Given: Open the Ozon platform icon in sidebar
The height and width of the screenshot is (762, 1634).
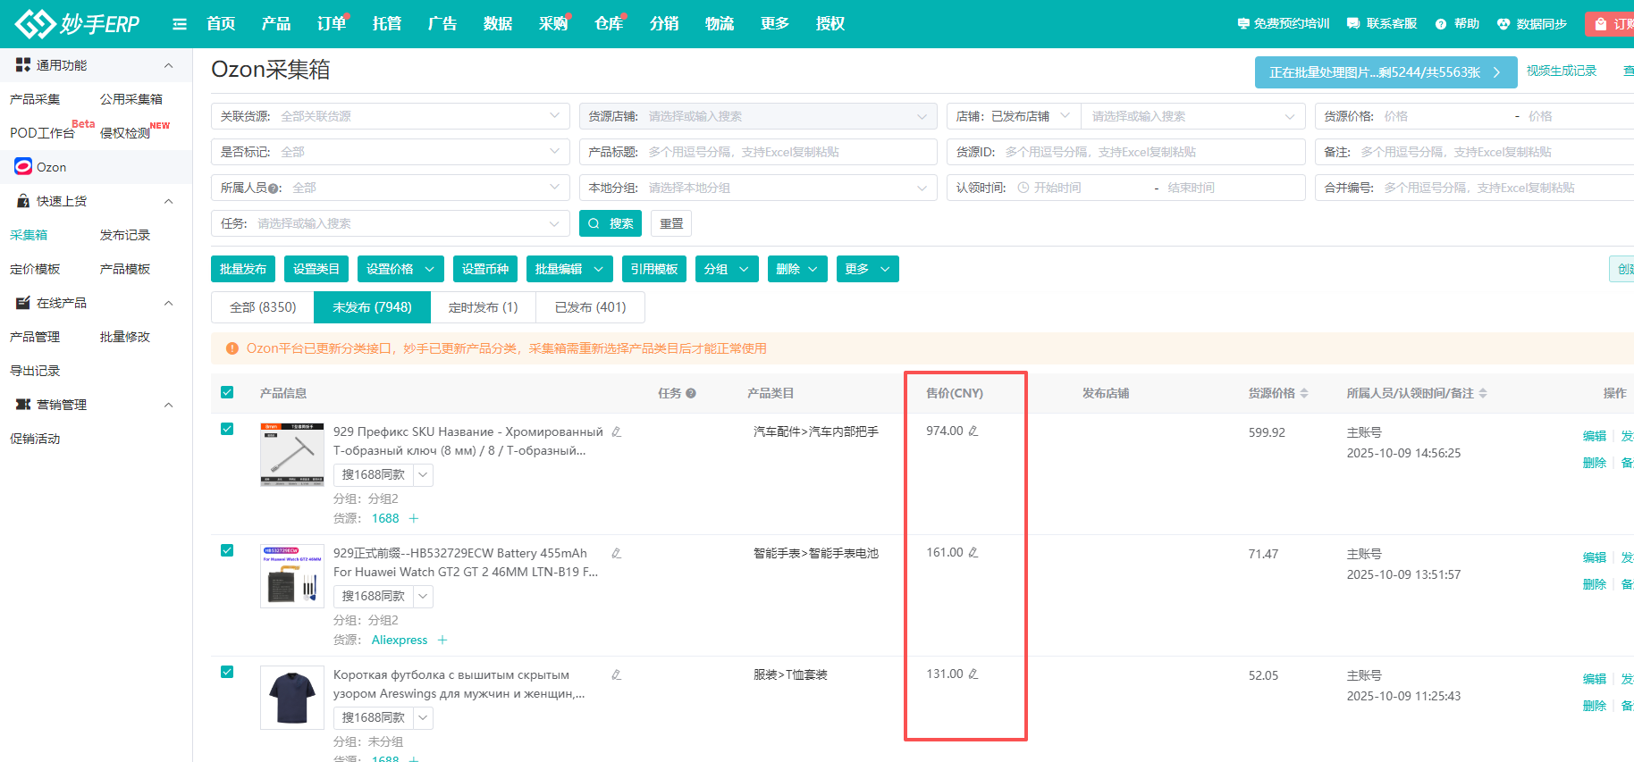Looking at the screenshot, I should [23, 167].
